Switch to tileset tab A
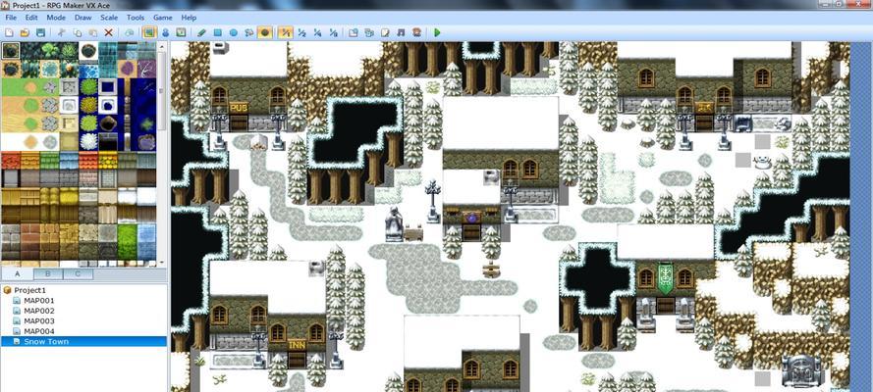The width and height of the screenshot is (873, 392). pyautogui.click(x=17, y=273)
